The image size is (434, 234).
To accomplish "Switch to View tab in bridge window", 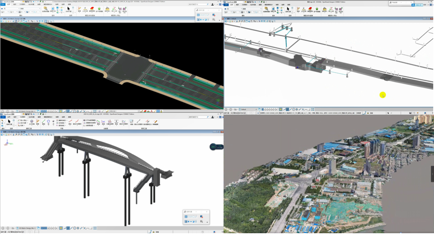I will click(x=69, y=117).
